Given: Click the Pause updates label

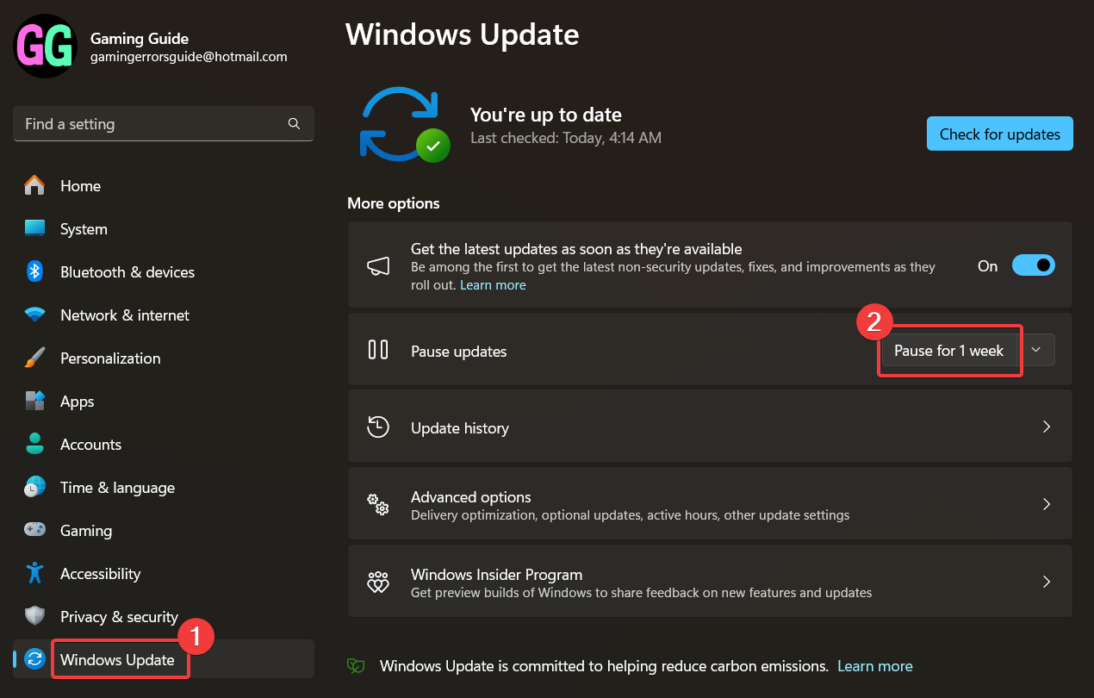Looking at the screenshot, I should (x=459, y=352).
